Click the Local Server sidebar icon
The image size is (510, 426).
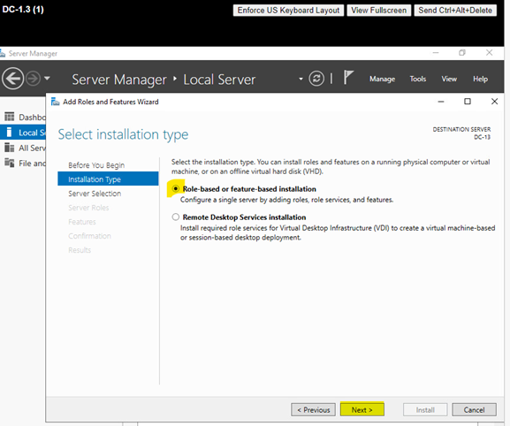pos(9,132)
